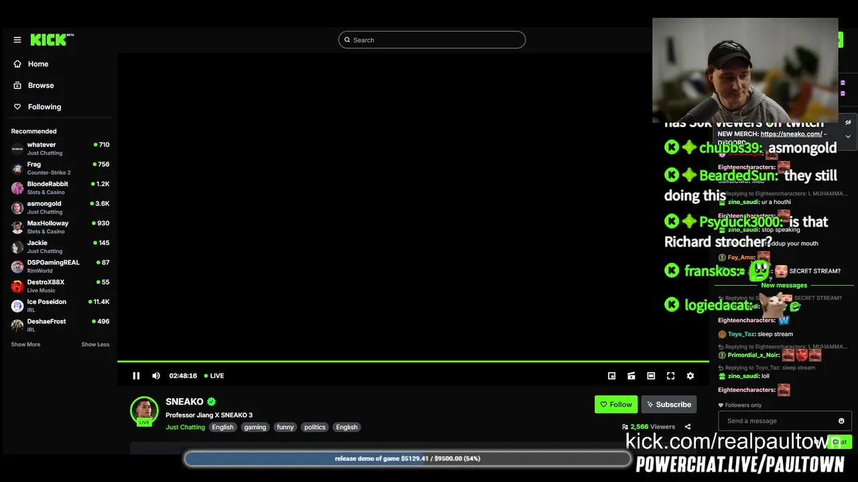Enable picture-in-picture mini player
Image resolution: width=858 pixels, height=482 pixels.
click(x=611, y=376)
